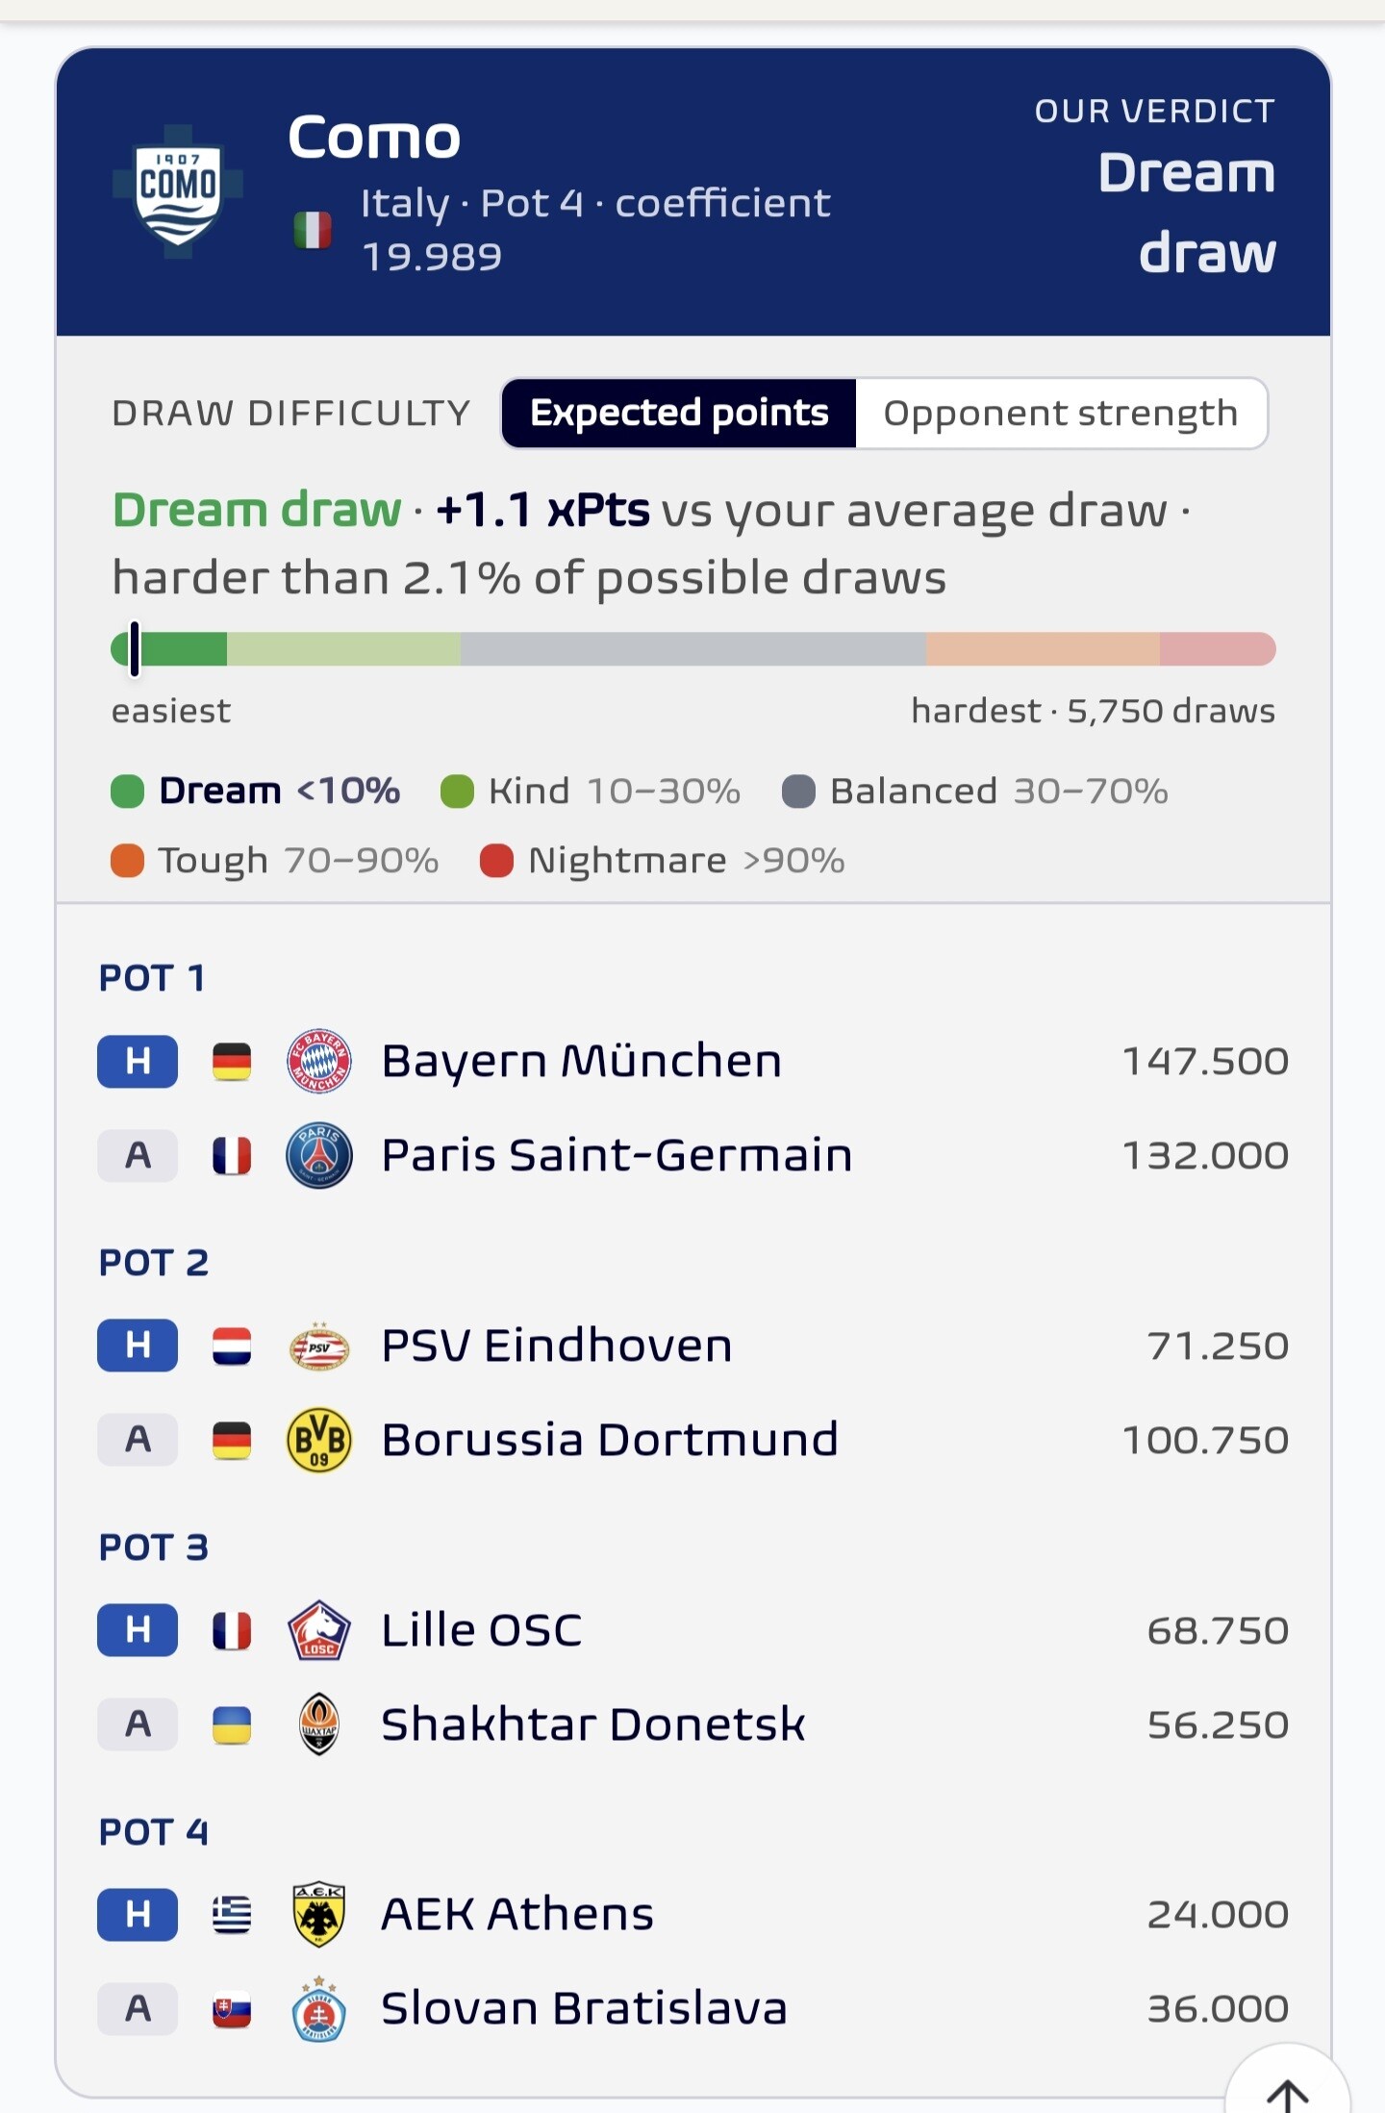Click the home badge beside PSV Eindhoven
Viewport: 1385px width, 2113px height.
click(x=138, y=1346)
